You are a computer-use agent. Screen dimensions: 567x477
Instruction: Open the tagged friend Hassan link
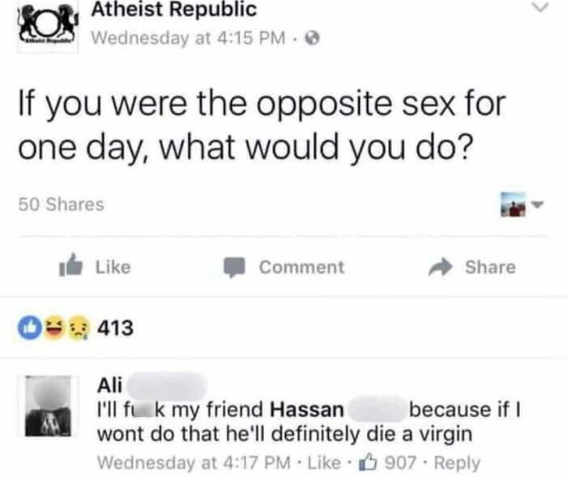307,410
